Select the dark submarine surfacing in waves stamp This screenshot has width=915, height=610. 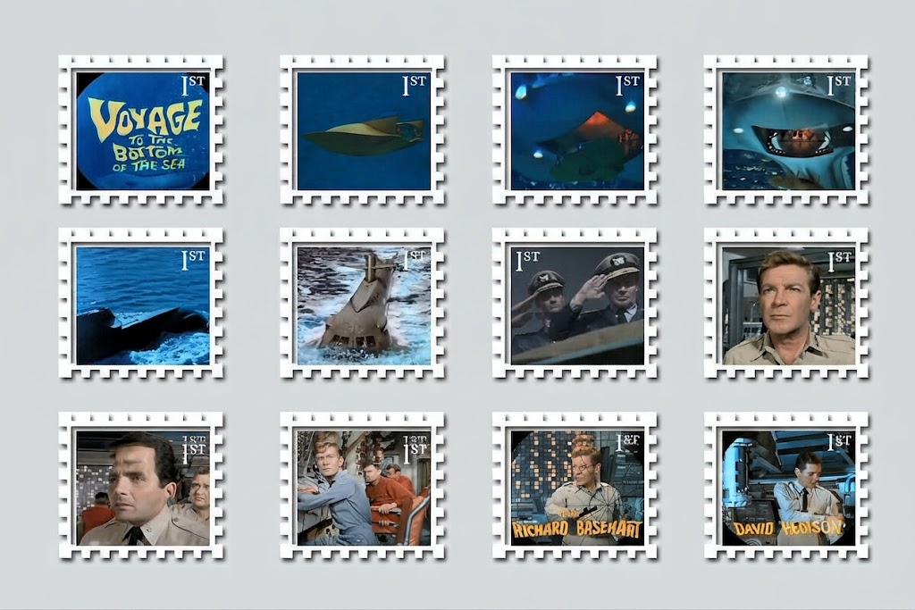(141, 304)
